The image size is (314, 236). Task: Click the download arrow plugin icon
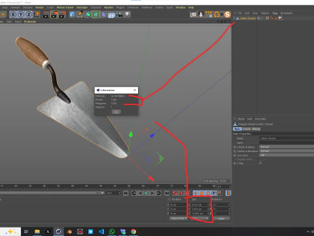(x=201, y=14)
